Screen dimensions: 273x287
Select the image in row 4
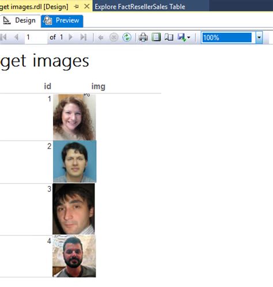[x=74, y=256]
